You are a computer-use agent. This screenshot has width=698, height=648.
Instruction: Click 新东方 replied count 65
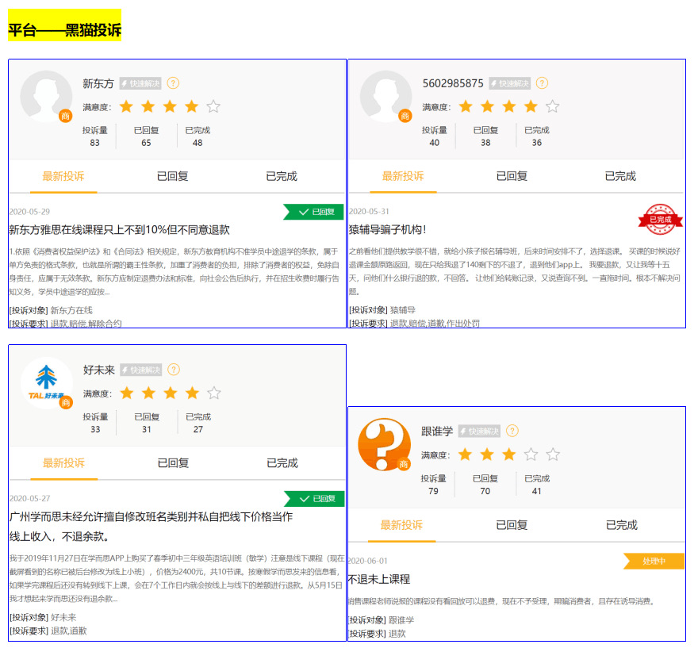click(147, 143)
